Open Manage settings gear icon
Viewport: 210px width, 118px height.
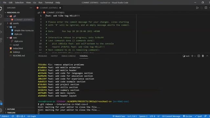tap(1, 110)
